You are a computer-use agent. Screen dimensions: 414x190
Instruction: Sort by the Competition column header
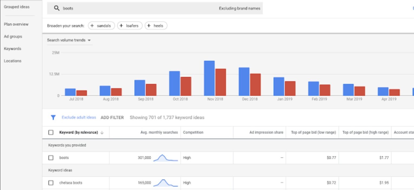point(193,132)
